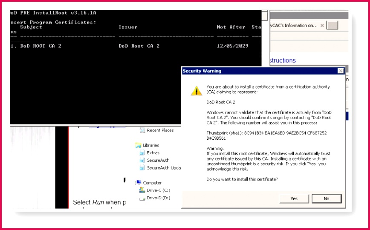Click No in the Security Warning dialog

pos(327,198)
